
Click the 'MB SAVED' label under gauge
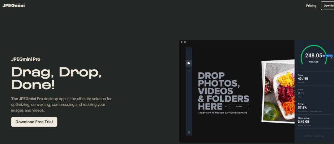click(314, 62)
